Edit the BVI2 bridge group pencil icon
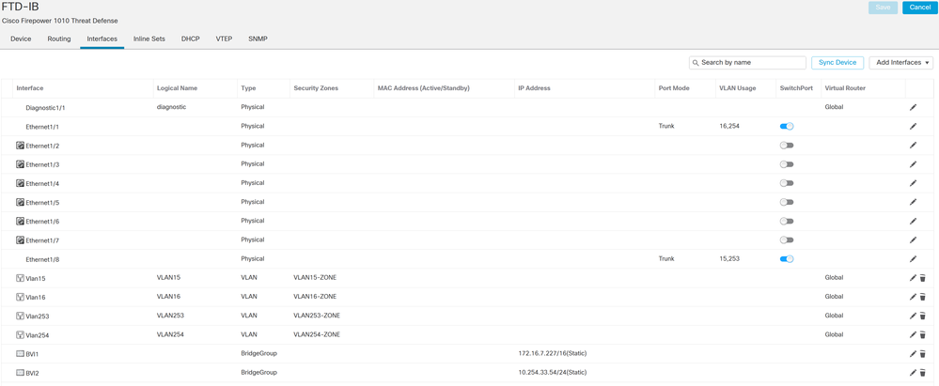Image resolution: width=939 pixels, height=386 pixels. 913,372
